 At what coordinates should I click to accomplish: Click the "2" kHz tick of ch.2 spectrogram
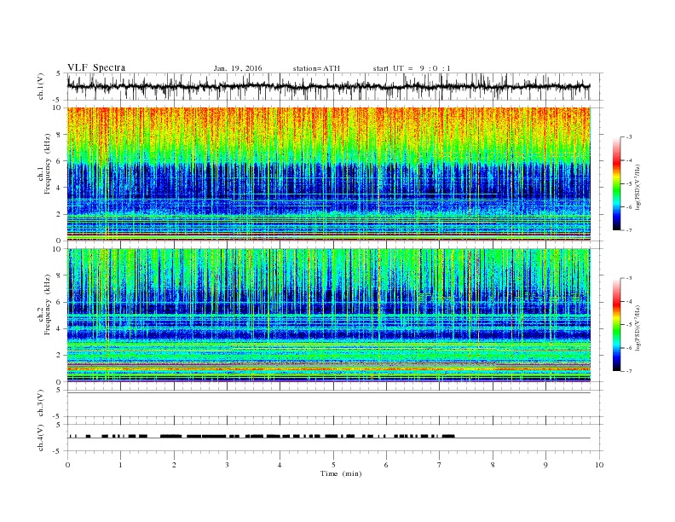click(59, 356)
